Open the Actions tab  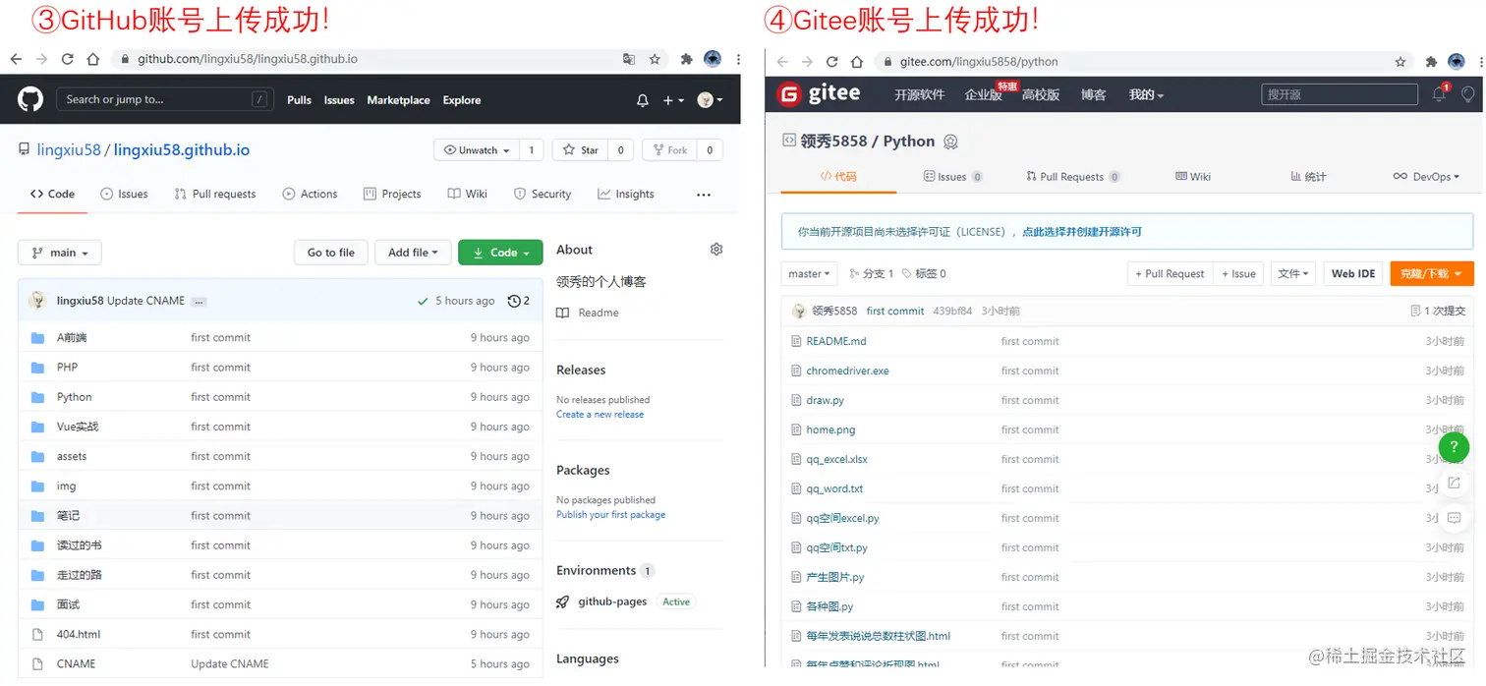[x=310, y=194]
